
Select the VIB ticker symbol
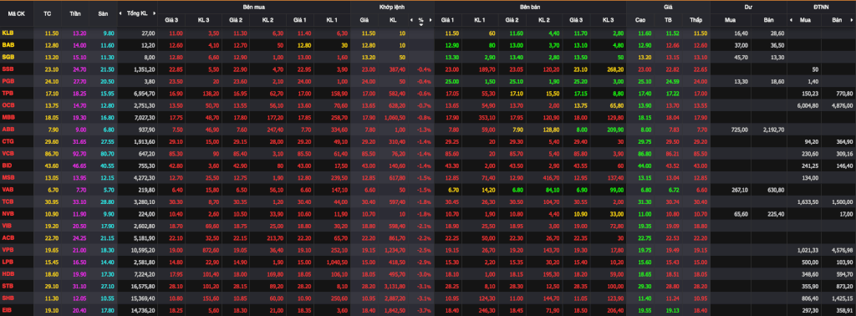pyautogui.click(x=8, y=225)
